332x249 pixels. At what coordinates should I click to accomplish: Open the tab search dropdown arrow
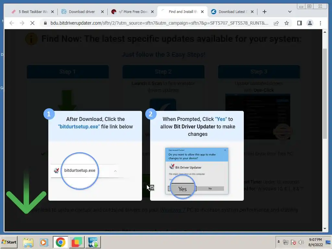click(x=290, y=12)
